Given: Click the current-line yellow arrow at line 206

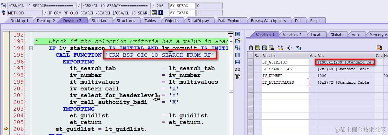Looking at the screenshot, I should click(x=6, y=129).
